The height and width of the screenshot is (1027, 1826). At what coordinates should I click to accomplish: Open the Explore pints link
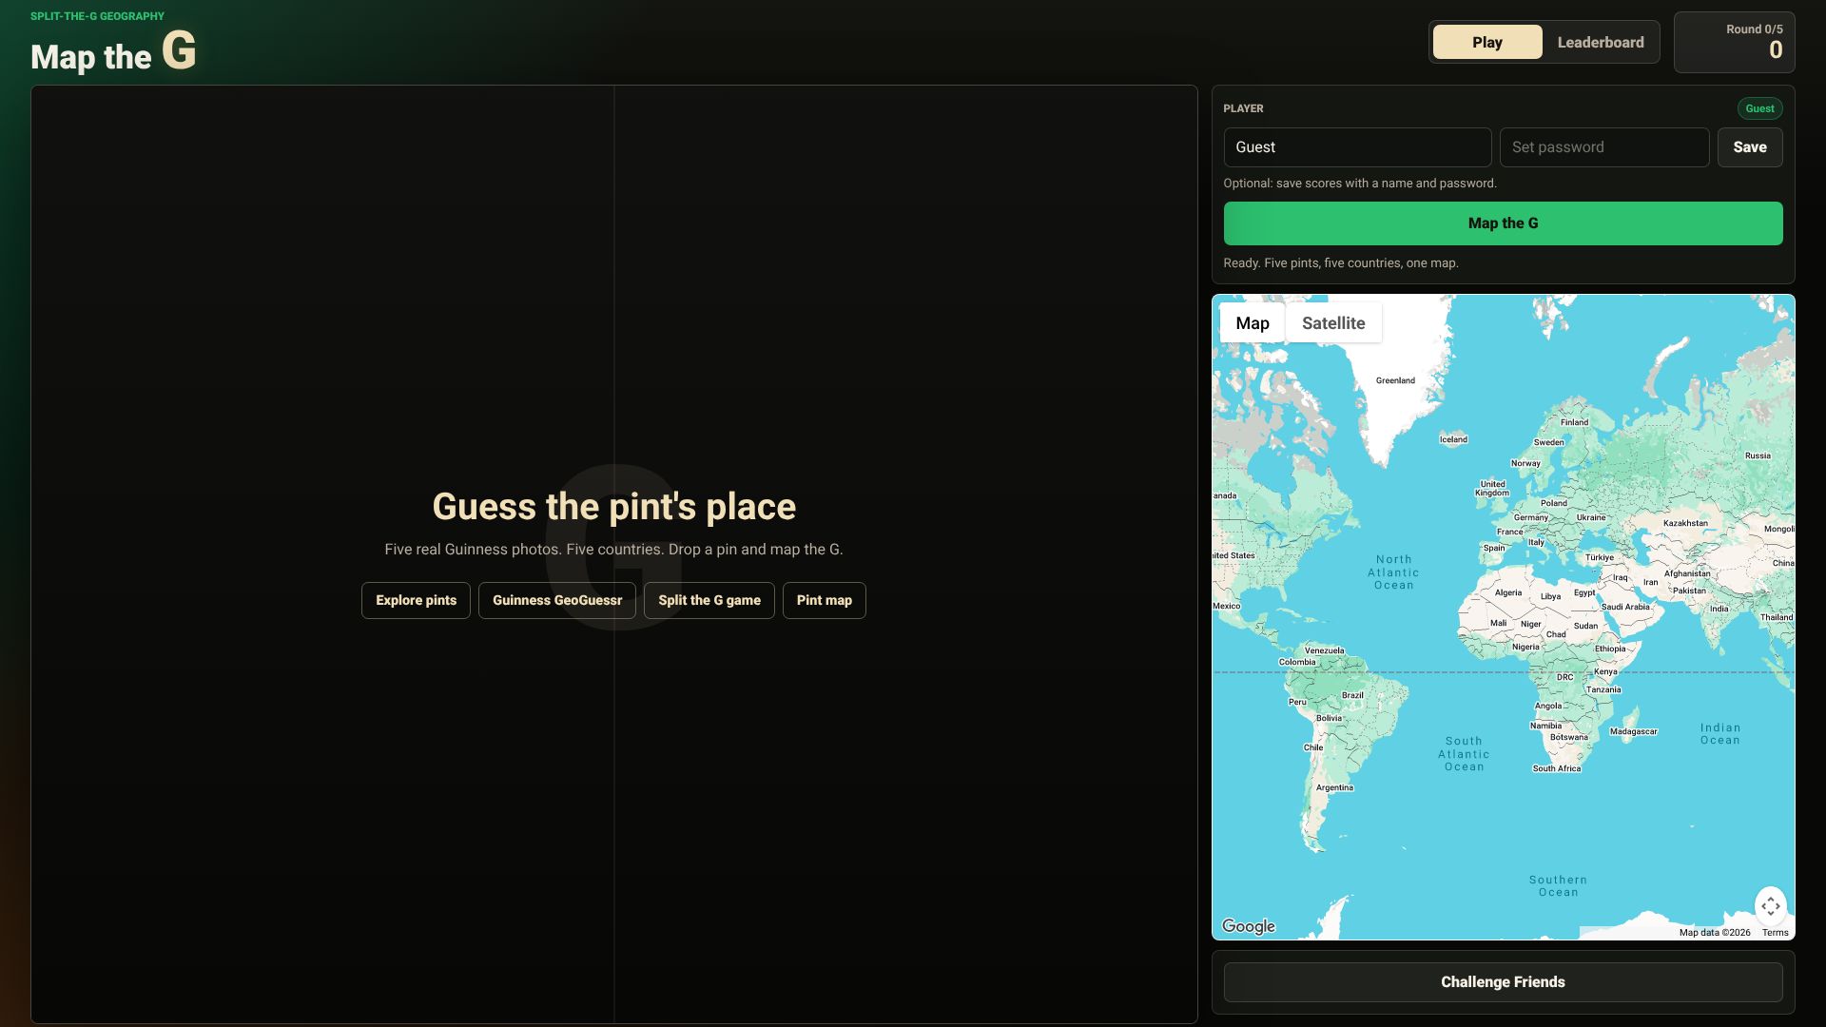click(416, 600)
